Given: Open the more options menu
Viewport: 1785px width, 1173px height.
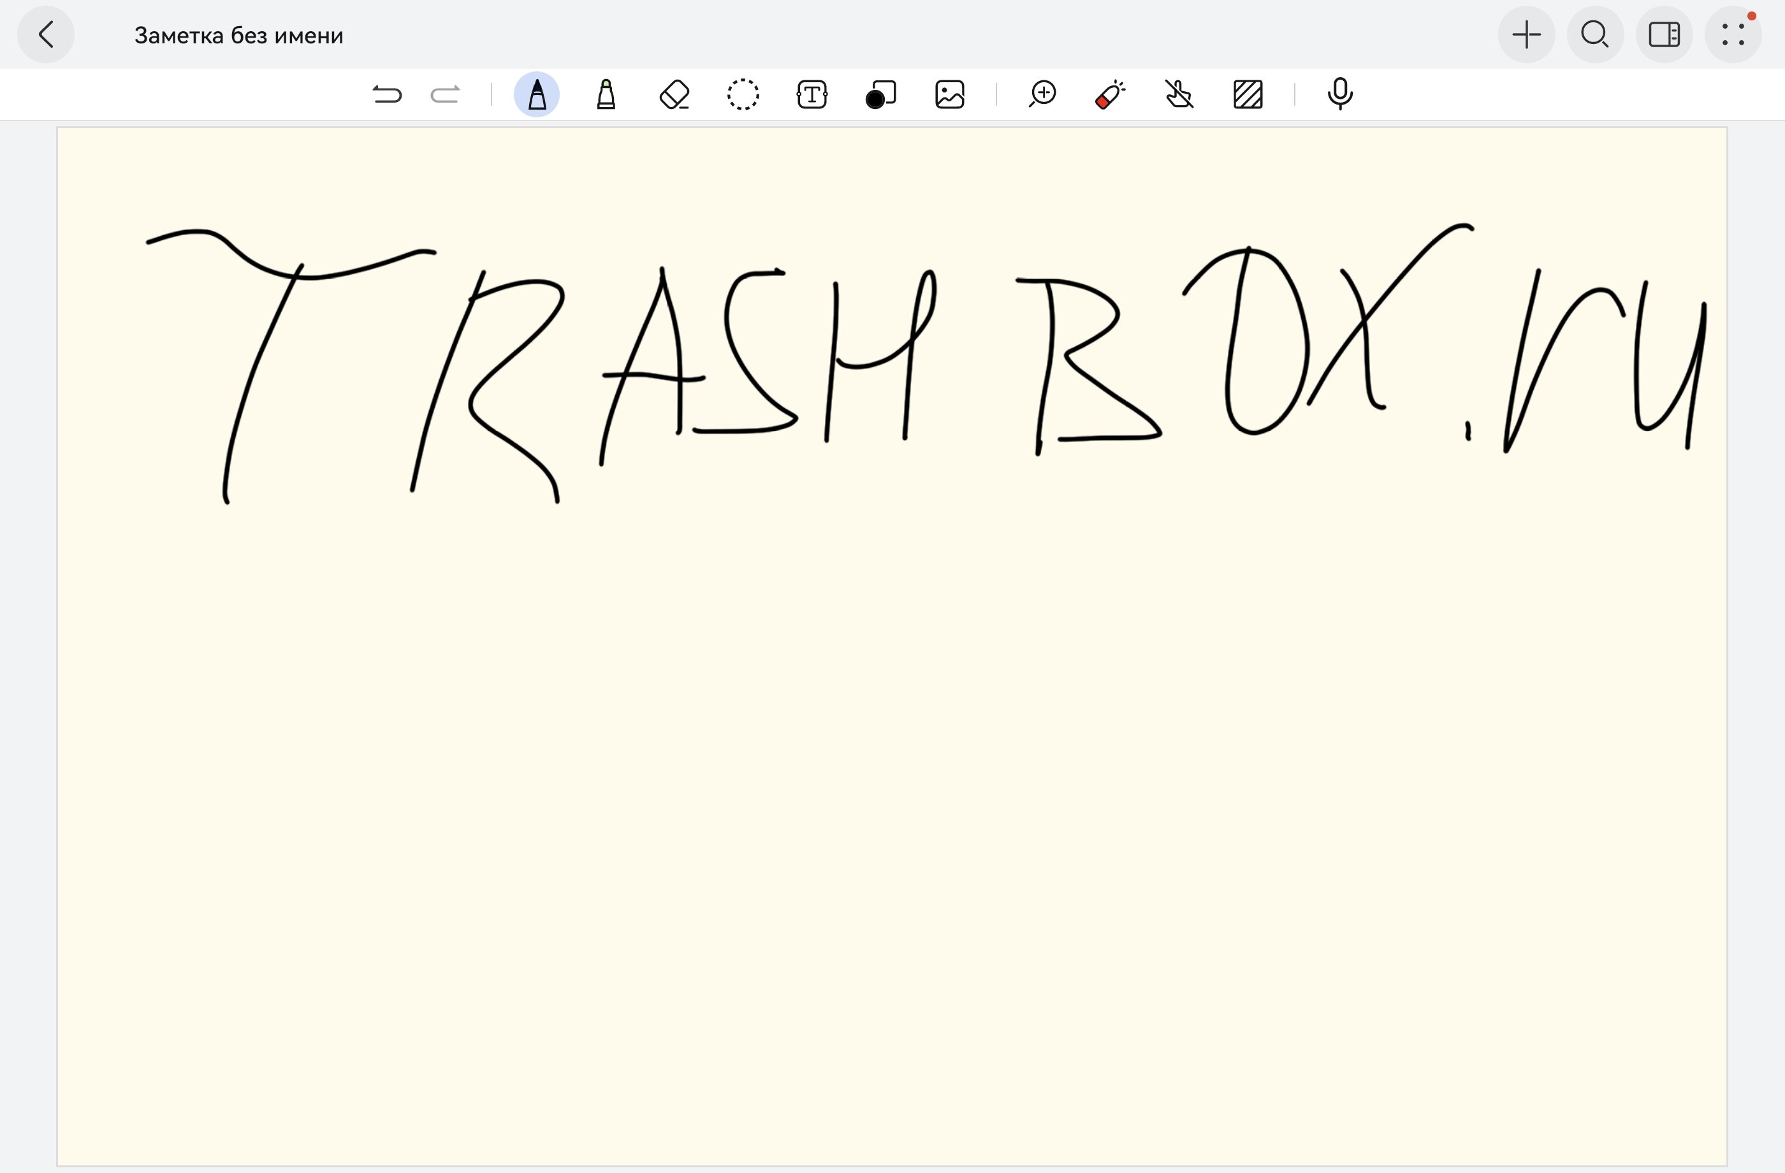Looking at the screenshot, I should pos(1733,34).
